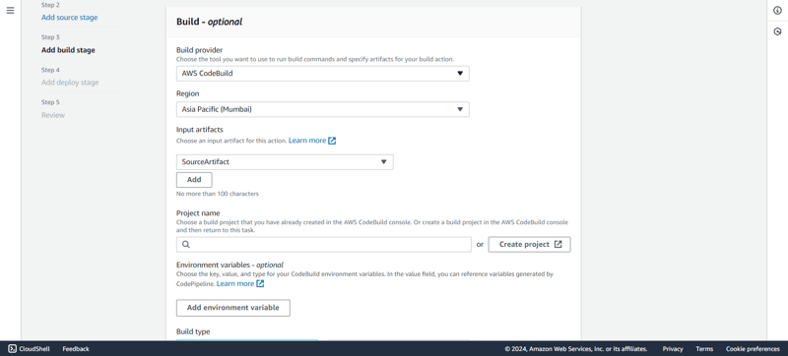Open Learn more link under Environment variables

tap(235, 284)
